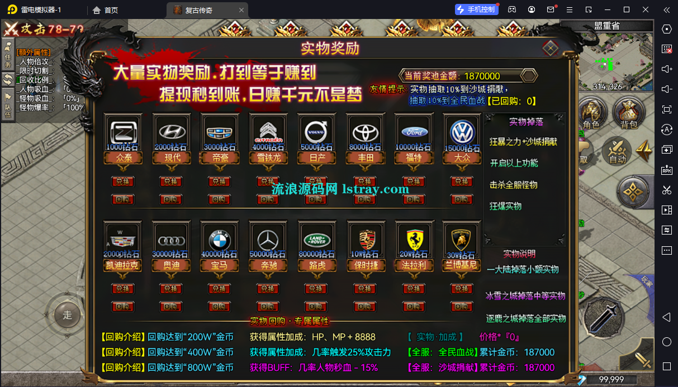Viewport: 678px width, 387px height.
Task: Click 兑换 button under 兰博基尼
Action: pyautogui.click(x=462, y=289)
